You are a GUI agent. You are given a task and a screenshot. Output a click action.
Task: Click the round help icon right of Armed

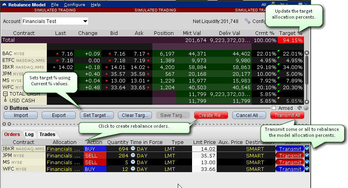coord(305,108)
